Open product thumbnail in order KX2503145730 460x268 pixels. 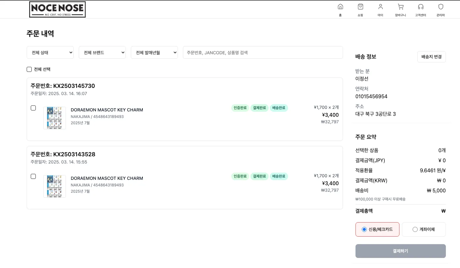(x=55, y=118)
